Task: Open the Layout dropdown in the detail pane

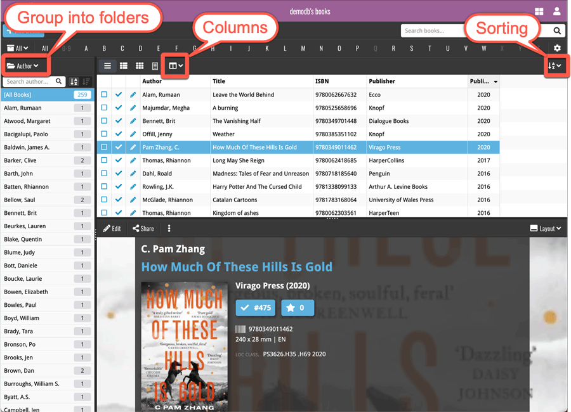Action: 545,228
